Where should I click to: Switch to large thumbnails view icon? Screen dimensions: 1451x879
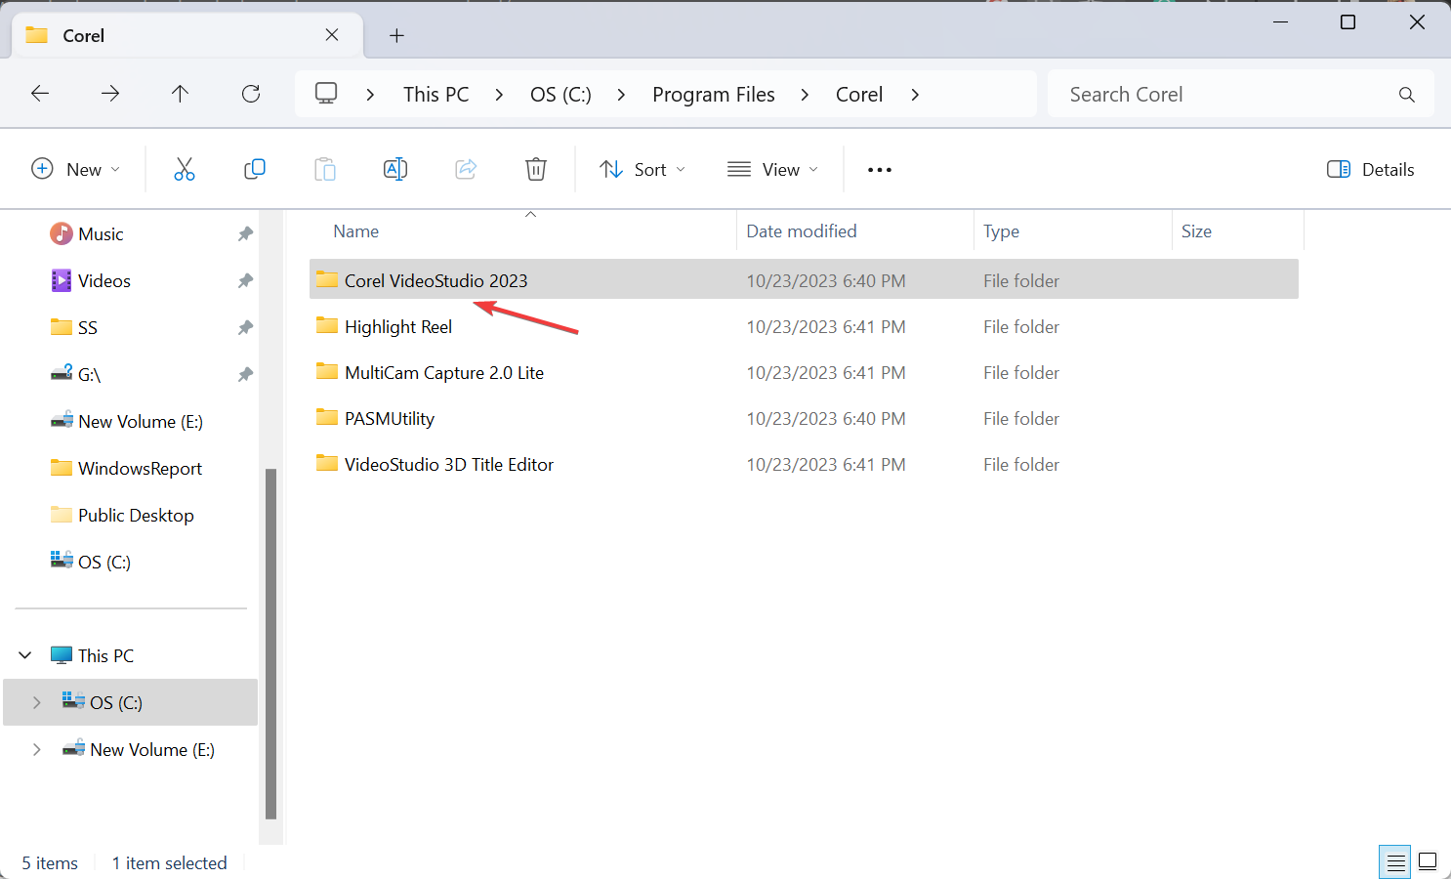1428,862
